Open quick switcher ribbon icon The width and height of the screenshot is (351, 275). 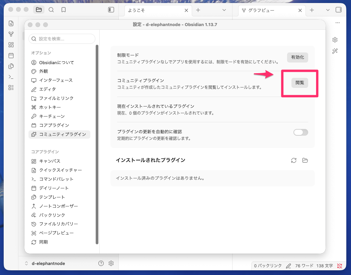pyautogui.click(x=11, y=23)
